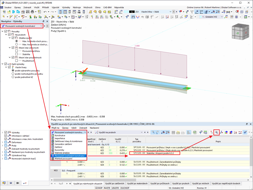Image resolution: width=253 pixels, height=190 pixels.
Task: Toggle the Navigator panel view icon
Action: pos(60,12)
